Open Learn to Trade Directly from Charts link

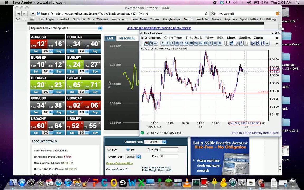(255, 133)
